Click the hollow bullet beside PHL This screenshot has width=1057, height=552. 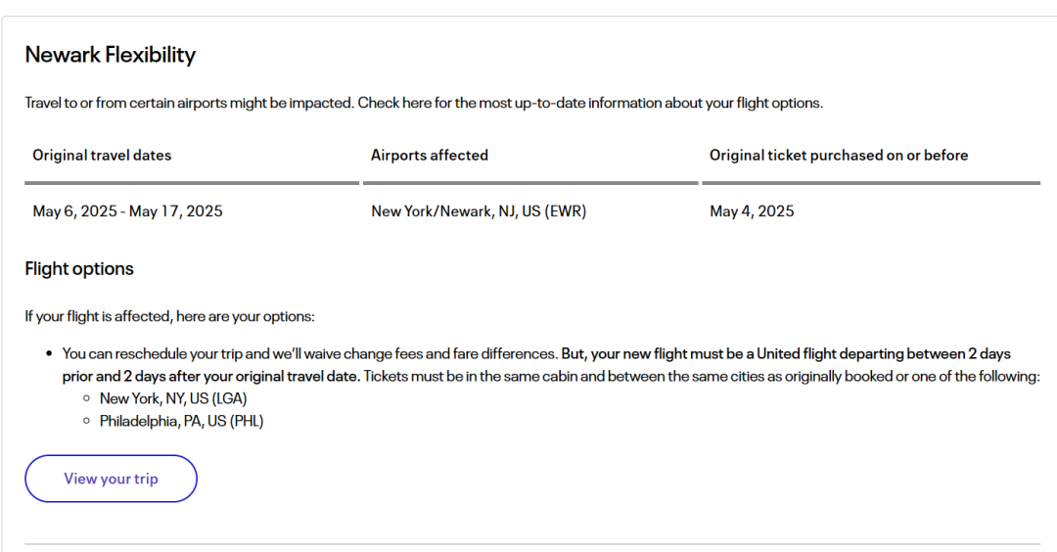tap(87, 421)
